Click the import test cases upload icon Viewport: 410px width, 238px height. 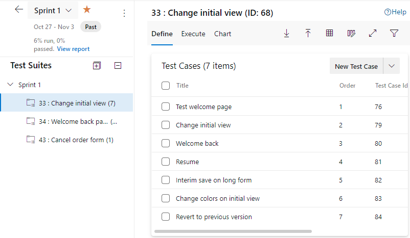[x=308, y=34]
